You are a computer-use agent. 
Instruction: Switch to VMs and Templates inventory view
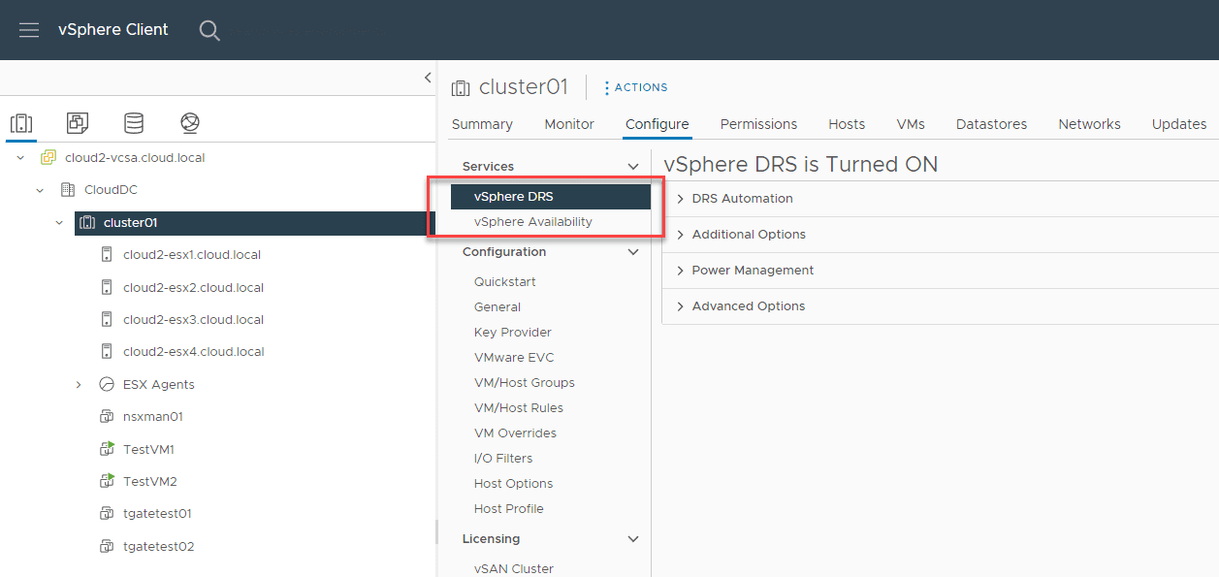click(x=78, y=123)
